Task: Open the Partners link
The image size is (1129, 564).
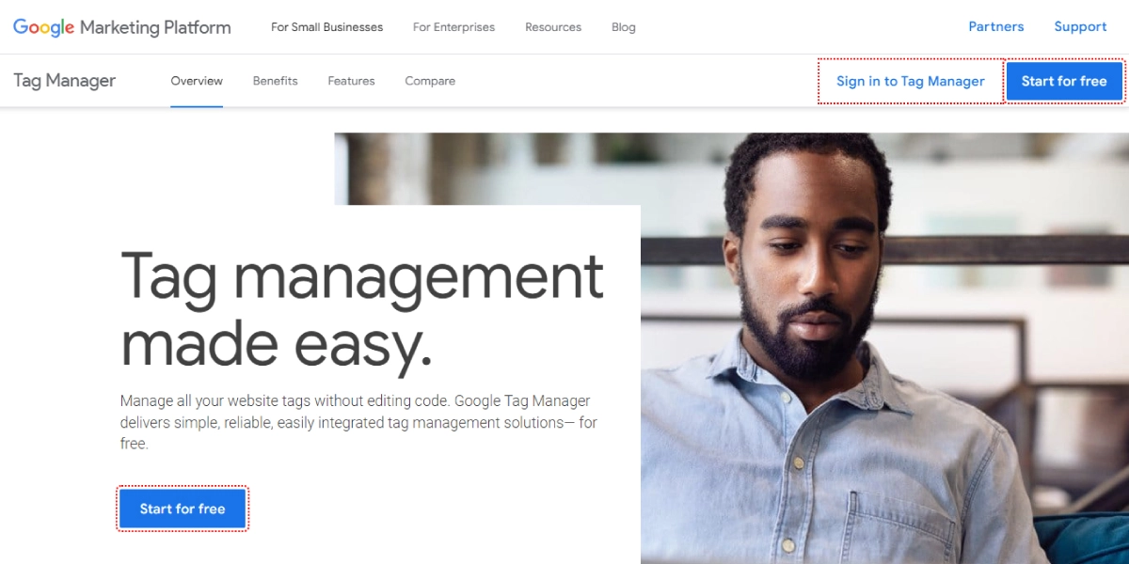Action: [996, 27]
